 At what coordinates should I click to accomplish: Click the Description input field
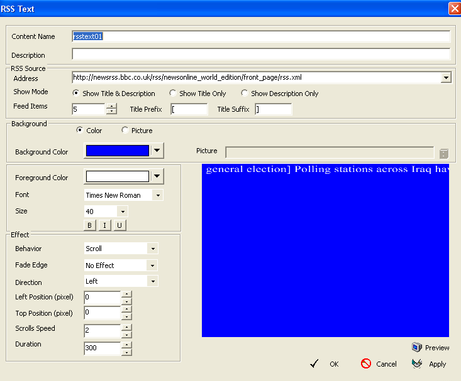(261, 55)
